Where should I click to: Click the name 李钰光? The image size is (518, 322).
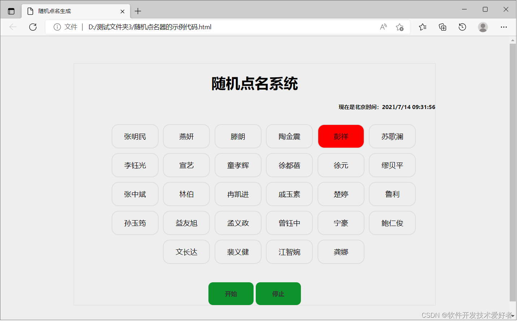[135, 165]
